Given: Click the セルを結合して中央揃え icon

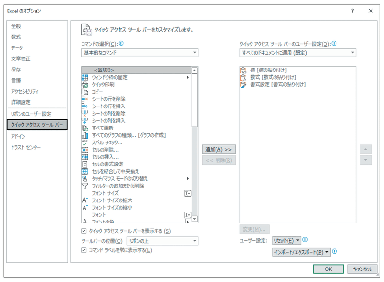Looking at the screenshot, I should 85,171.
